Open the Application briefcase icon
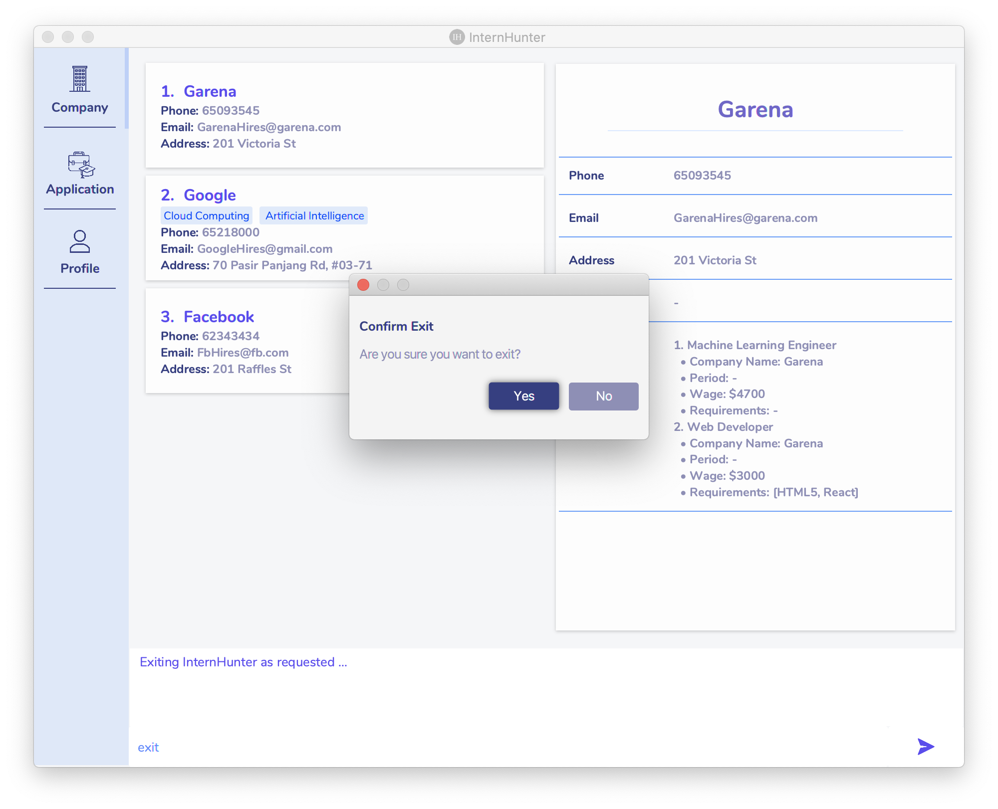The image size is (998, 809). coord(81,165)
